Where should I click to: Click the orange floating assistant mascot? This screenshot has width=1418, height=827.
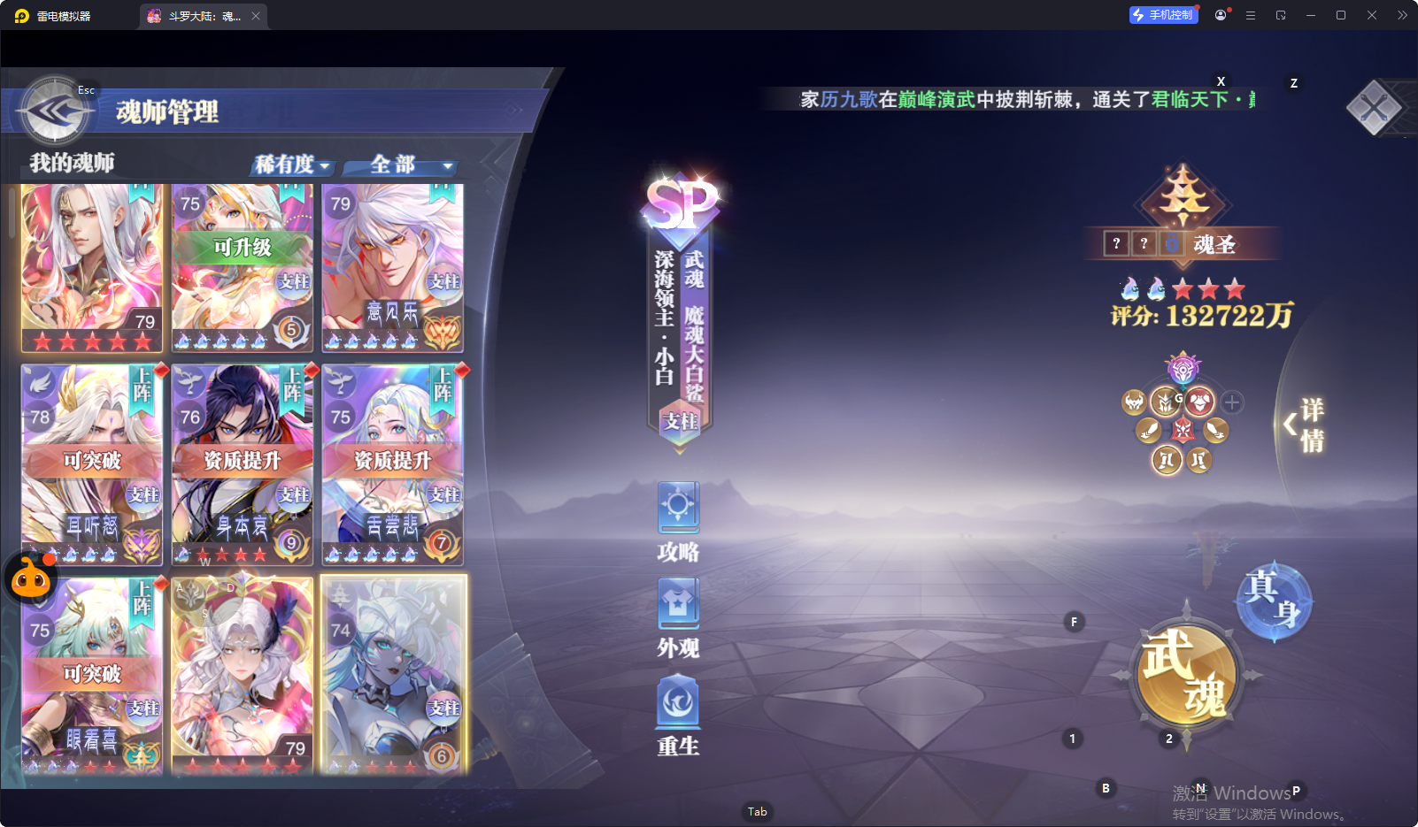[x=31, y=578]
